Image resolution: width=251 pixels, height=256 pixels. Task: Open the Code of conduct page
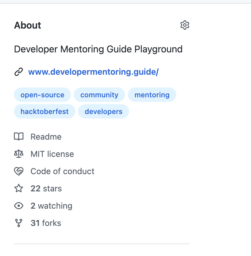pos(62,171)
